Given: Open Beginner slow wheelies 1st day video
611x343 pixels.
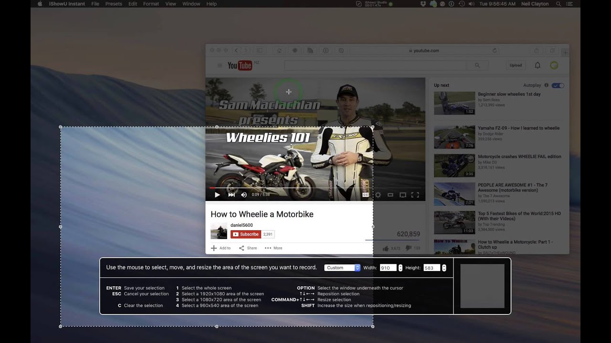Looking at the screenshot, I should click(509, 94).
